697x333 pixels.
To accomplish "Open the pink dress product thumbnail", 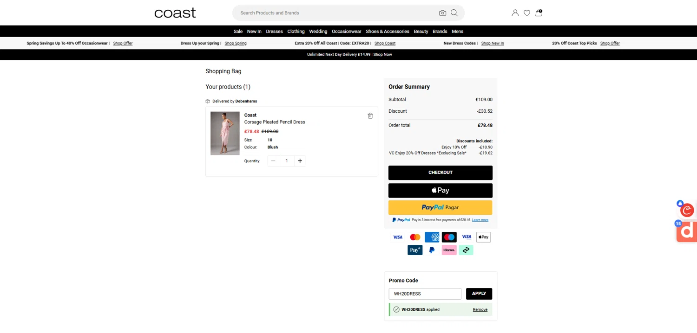I will [x=225, y=133].
